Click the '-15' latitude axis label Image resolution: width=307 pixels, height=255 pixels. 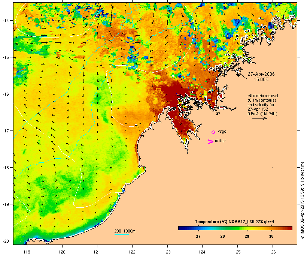6,57
